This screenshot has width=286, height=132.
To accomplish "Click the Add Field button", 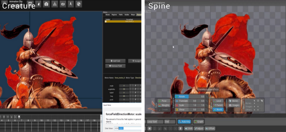I will [x=115, y=61].
